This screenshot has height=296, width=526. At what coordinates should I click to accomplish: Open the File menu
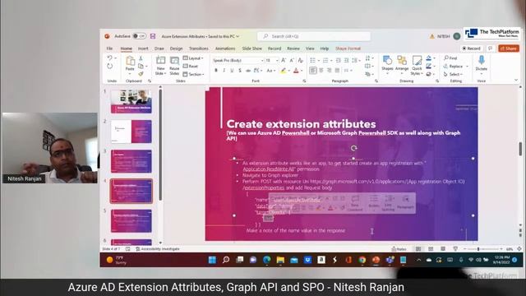(x=109, y=49)
